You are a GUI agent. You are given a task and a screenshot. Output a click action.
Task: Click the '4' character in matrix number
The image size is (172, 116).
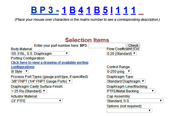[x=81, y=10]
